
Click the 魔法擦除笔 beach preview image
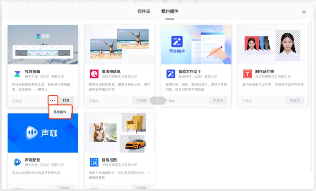pyautogui.click(x=119, y=44)
